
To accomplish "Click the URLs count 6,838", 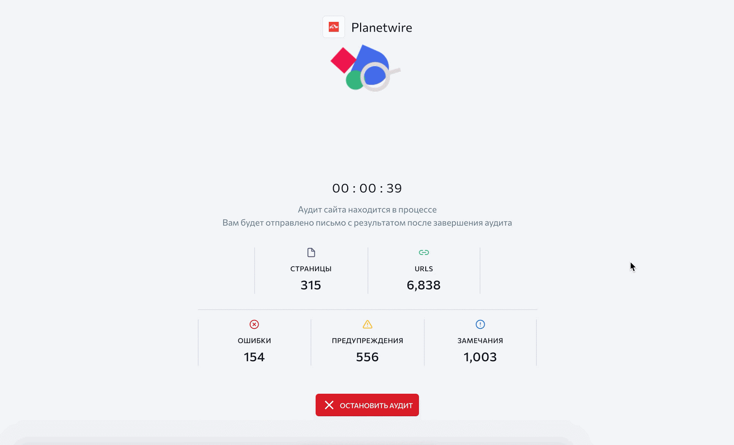I will click(x=424, y=285).
